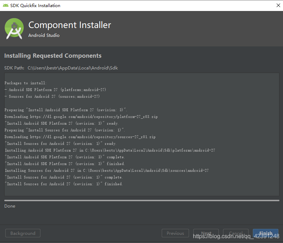Click the "Done" status label

(10, 206)
